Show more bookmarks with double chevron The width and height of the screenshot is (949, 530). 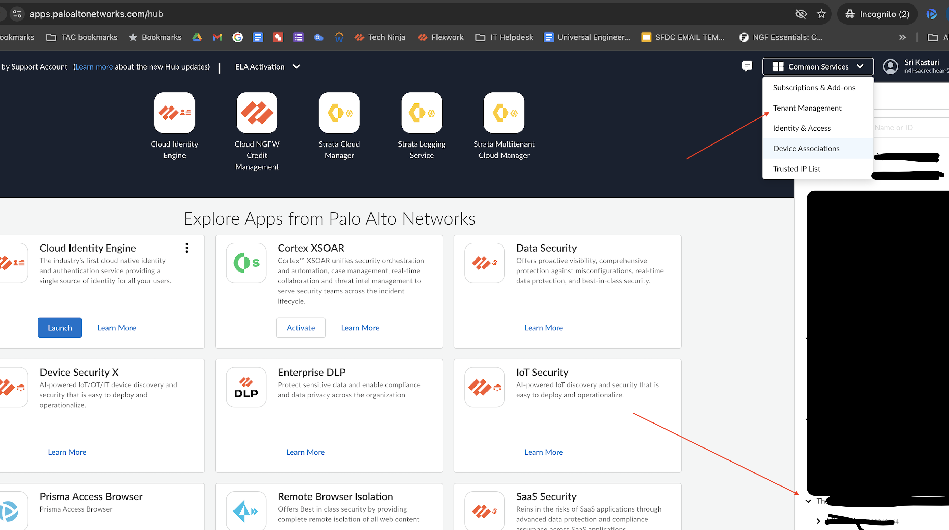[x=902, y=37]
